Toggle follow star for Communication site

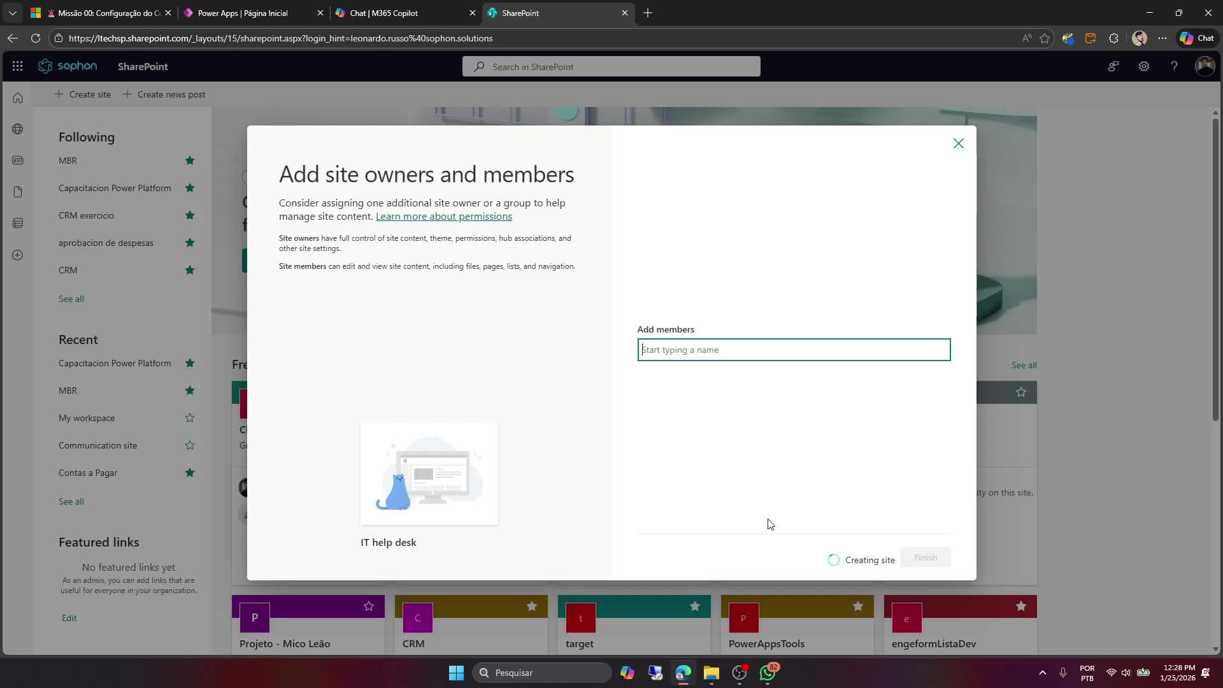pos(190,445)
